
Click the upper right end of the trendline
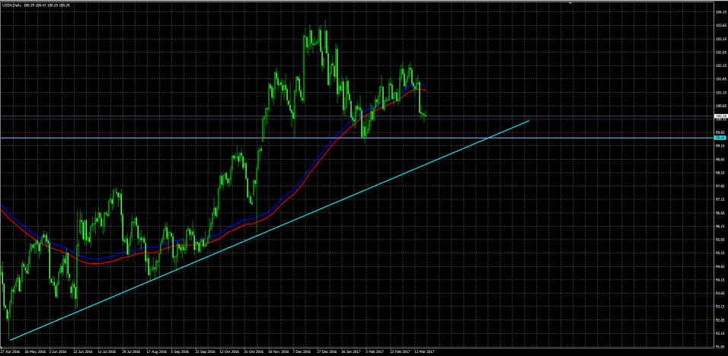(527, 120)
